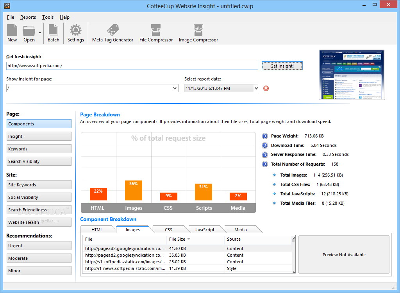
Task: Click the Scripts 31% chart bar
Action: tap(203, 192)
